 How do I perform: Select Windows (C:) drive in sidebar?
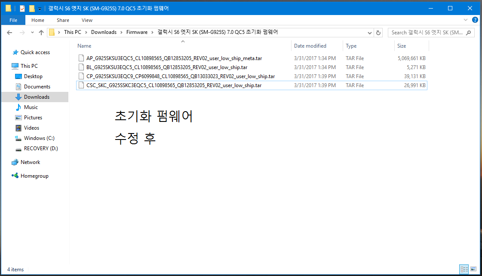point(39,138)
